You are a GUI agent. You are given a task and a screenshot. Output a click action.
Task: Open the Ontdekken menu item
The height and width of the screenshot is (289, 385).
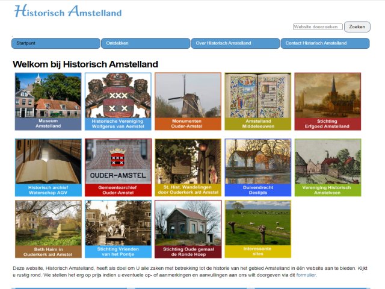146,43
